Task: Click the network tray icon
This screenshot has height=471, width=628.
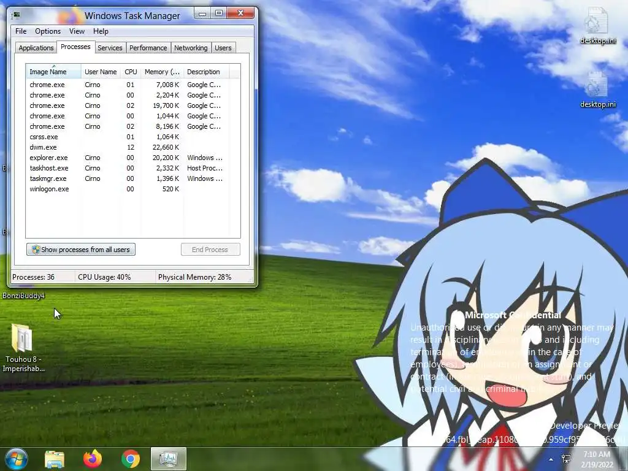Action: [566, 459]
